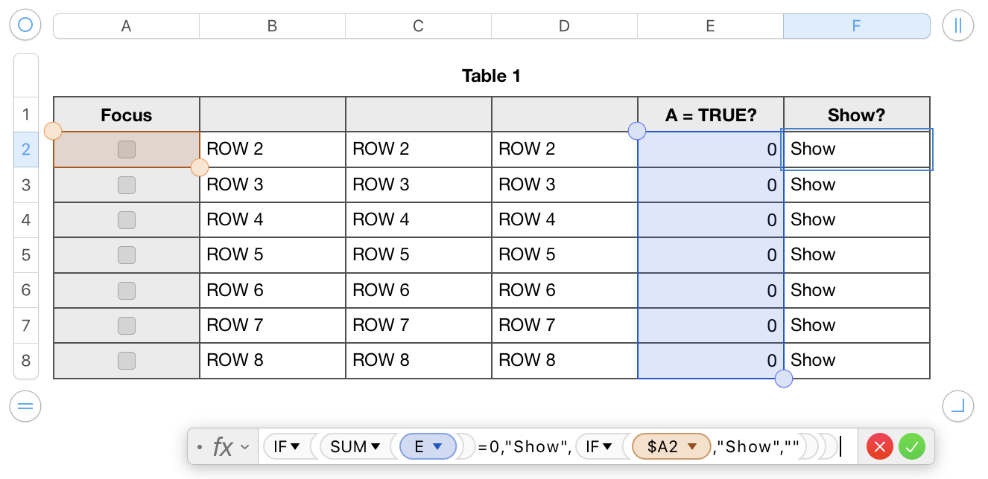Click the blue range handle above column E cells

coord(637,132)
